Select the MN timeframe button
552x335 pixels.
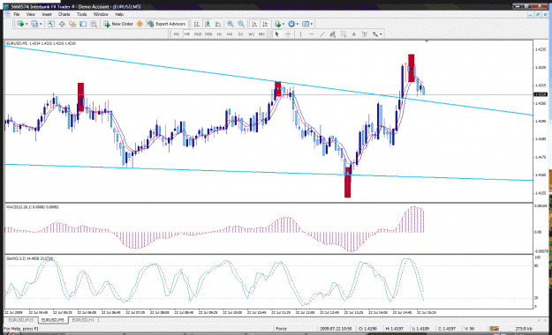click(261, 34)
